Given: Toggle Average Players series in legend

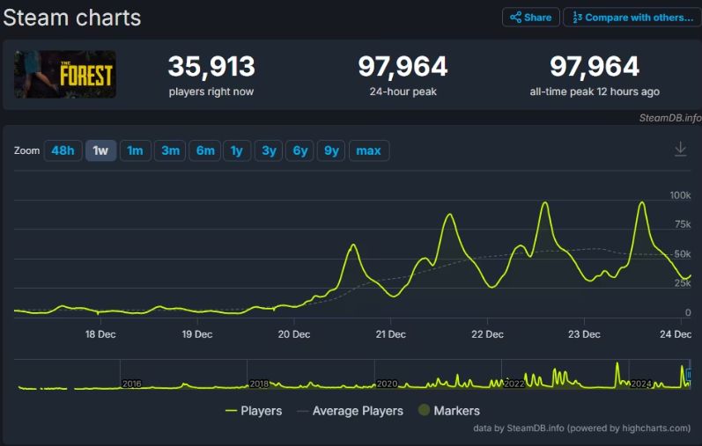Looking at the screenshot, I should [x=350, y=411].
